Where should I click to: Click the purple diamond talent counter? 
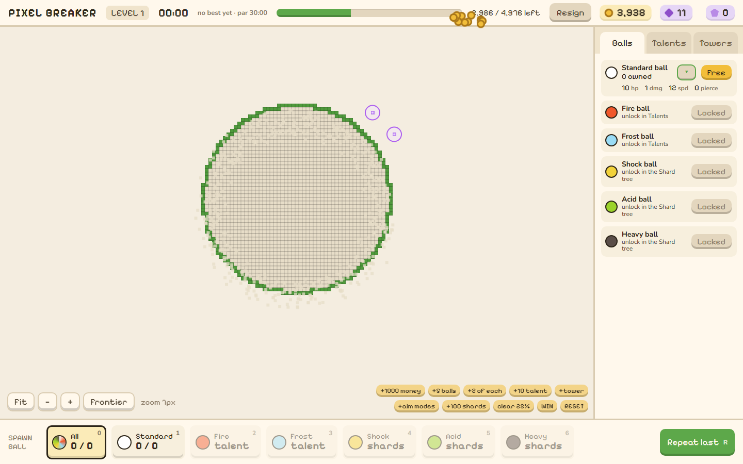[x=676, y=13]
